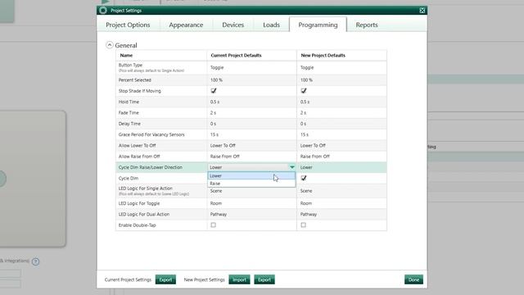Select LED Logic For Single Action label
524x295 pixels.
click(146, 188)
